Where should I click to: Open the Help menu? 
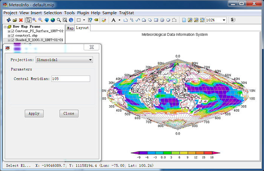[96, 13]
